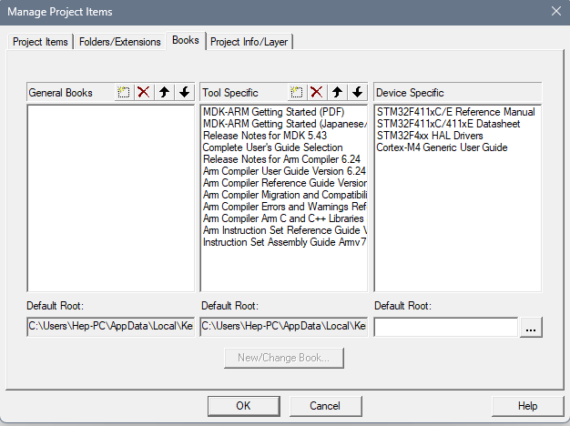Move Tool Specific book up

pyautogui.click(x=337, y=92)
